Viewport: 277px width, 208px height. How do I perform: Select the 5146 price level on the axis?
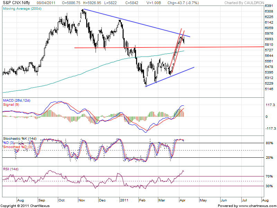(269, 89)
